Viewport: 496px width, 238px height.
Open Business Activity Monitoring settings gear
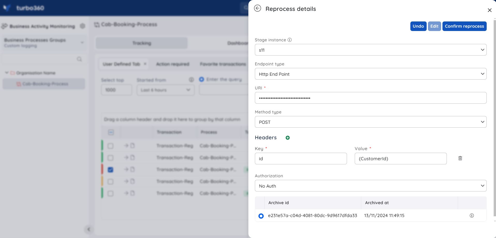(x=83, y=26)
